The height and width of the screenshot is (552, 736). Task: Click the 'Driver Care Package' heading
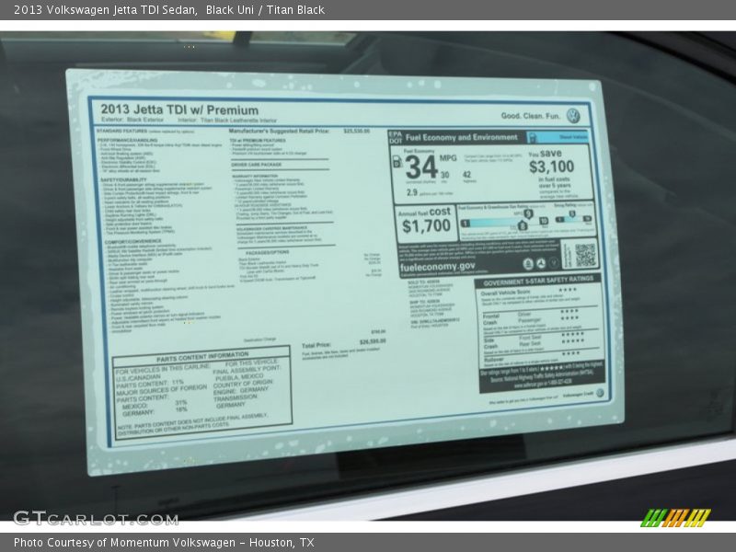click(x=257, y=165)
